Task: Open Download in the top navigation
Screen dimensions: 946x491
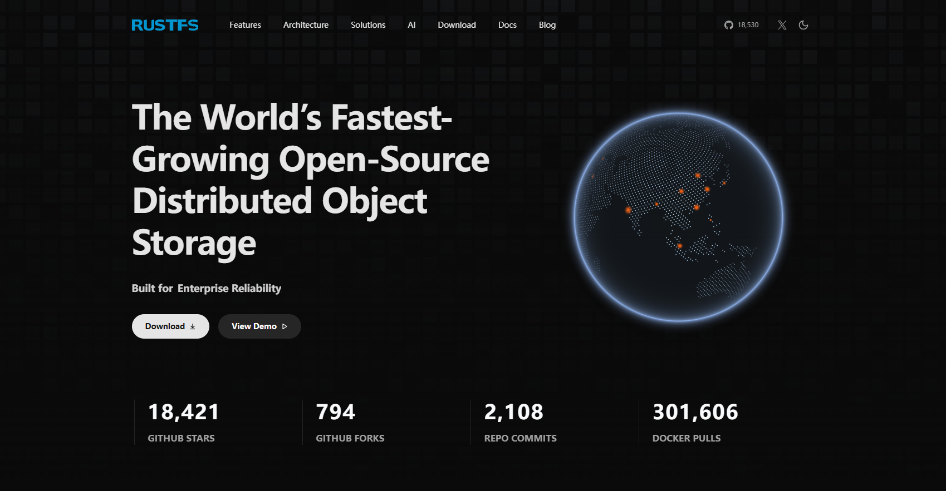Action: click(x=457, y=25)
